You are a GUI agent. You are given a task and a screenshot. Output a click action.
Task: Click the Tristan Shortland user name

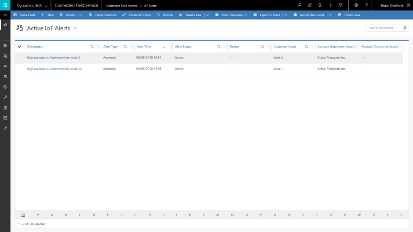pyautogui.click(x=391, y=5)
